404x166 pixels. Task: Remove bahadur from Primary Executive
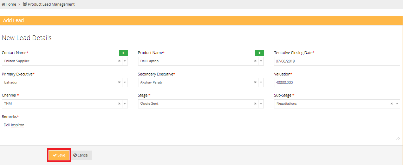tap(119, 82)
